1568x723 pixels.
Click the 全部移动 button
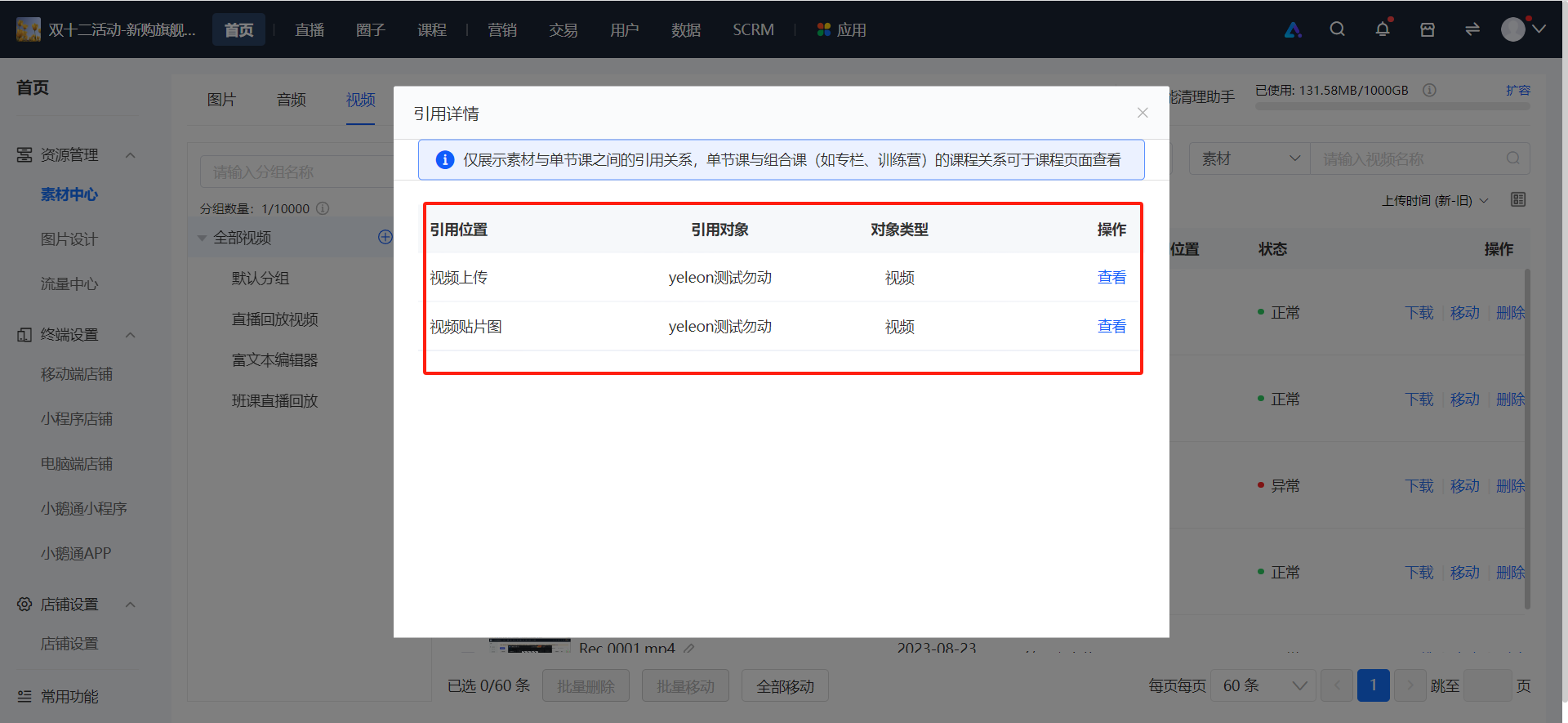point(785,686)
